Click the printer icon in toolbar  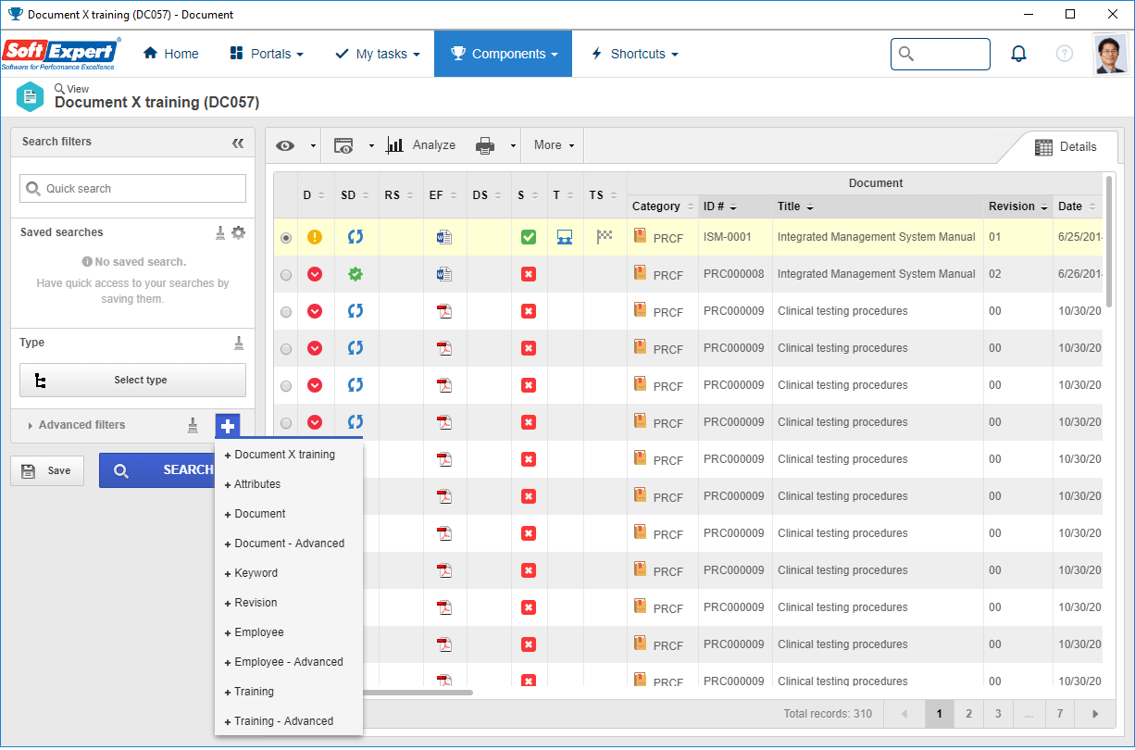485,145
